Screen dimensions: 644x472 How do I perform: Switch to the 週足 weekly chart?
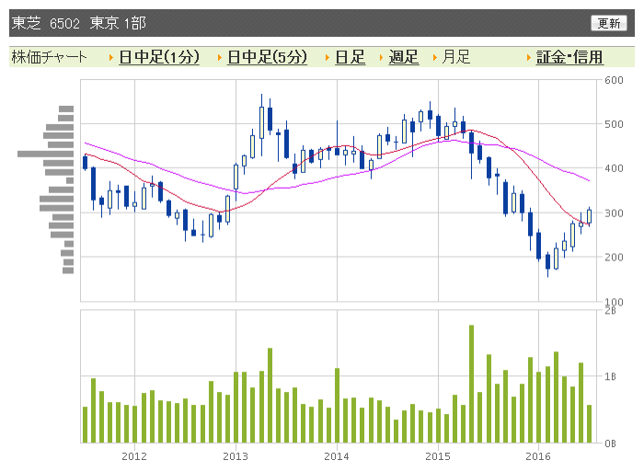click(403, 57)
